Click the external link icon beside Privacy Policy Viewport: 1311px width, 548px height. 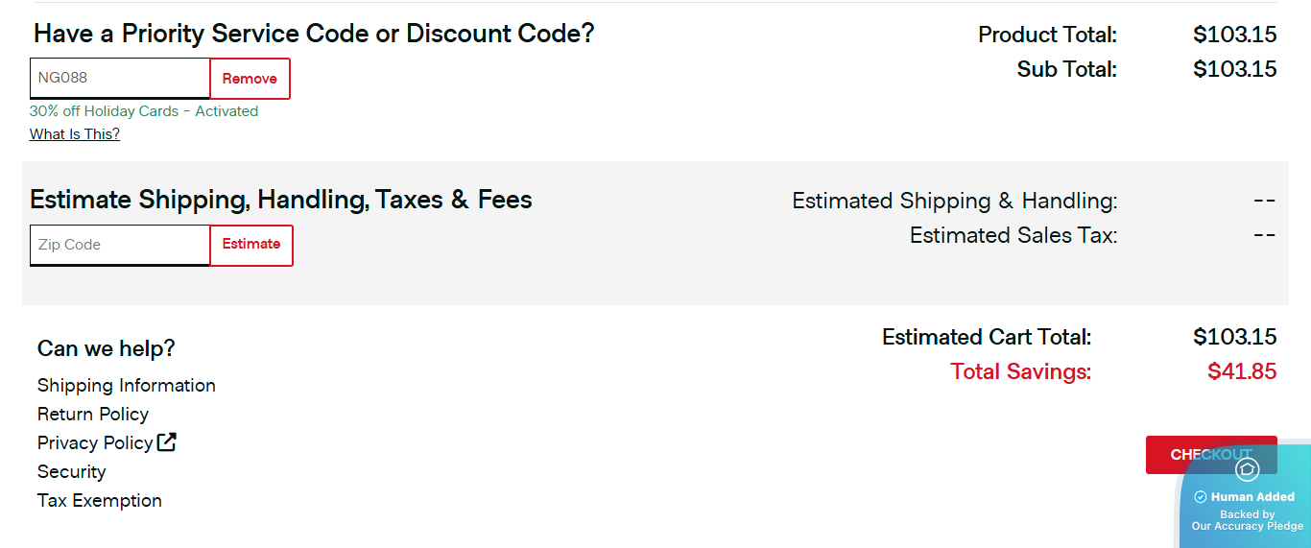click(167, 442)
